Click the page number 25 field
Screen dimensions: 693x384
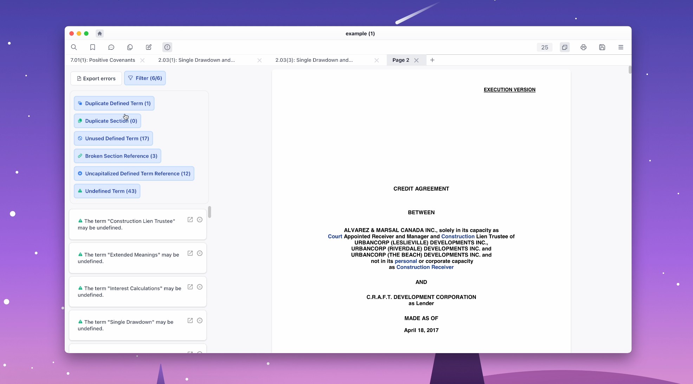pos(544,47)
